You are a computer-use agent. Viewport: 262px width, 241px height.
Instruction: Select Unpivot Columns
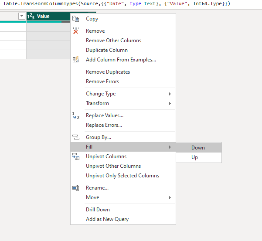(x=123, y=156)
